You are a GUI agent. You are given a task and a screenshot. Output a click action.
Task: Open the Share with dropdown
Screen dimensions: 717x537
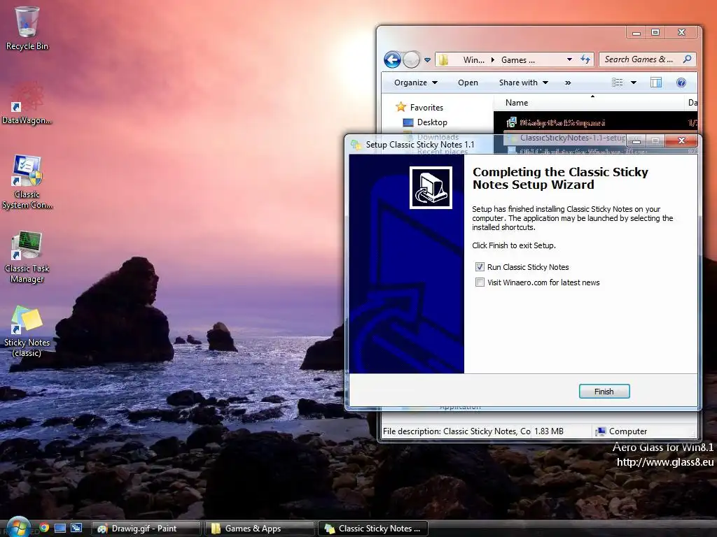(x=523, y=83)
